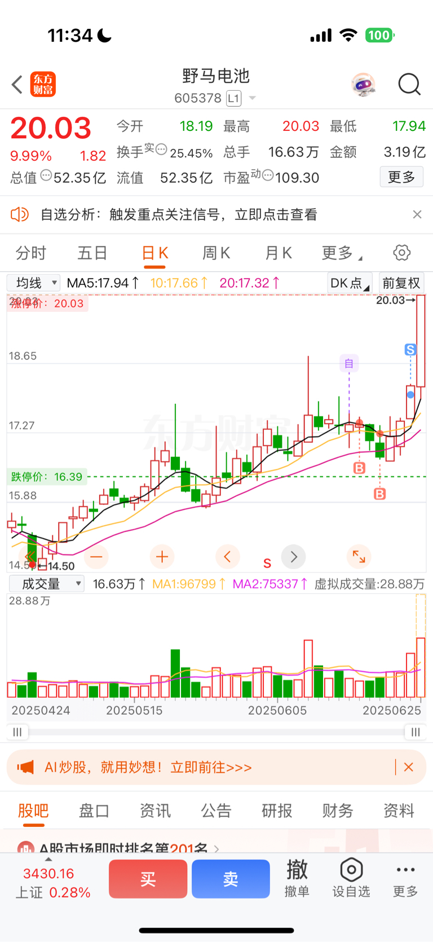The width and height of the screenshot is (433, 942).
Task: Tap the lowest B marker near 15.88
Action: tap(380, 494)
